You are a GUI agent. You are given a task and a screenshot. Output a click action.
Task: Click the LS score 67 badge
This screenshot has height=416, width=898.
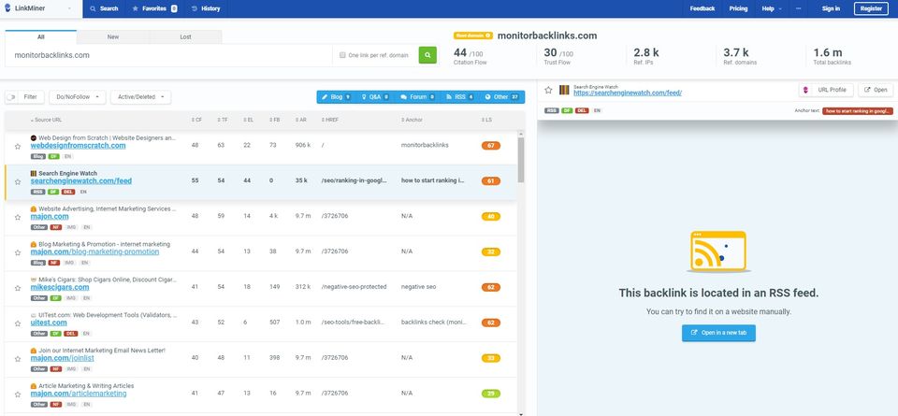click(491, 146)
